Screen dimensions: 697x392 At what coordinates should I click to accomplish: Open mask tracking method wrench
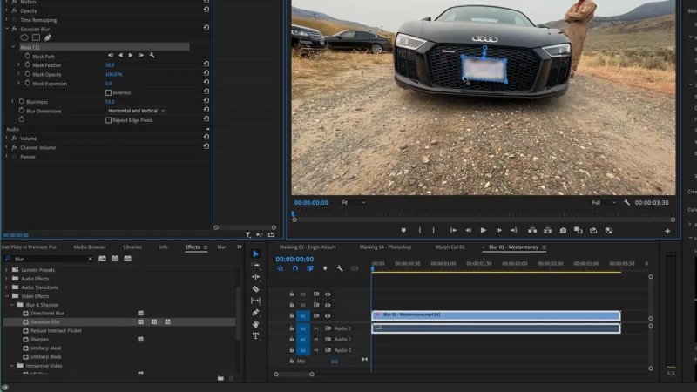tap(152, 55)
